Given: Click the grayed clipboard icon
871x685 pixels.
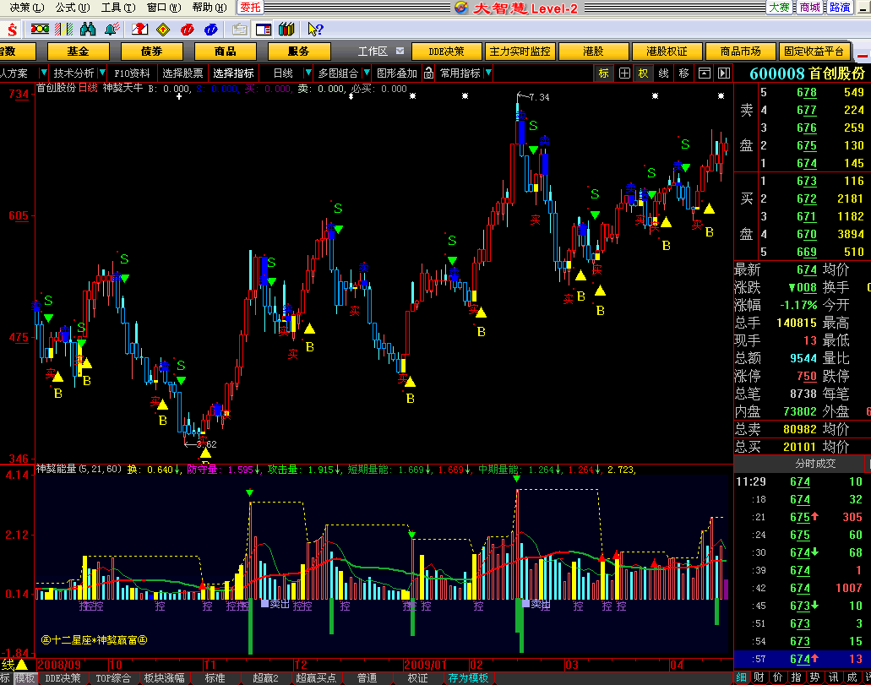Looking at the screenshot, I should pos(239,29).
